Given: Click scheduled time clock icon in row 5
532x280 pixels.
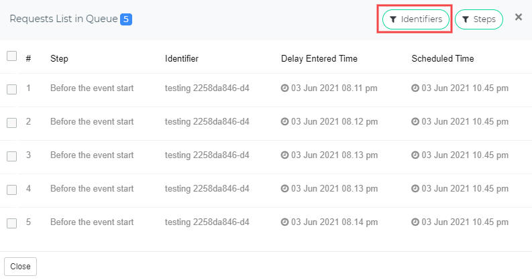Looking at the screenshot, I should coord(415,222).
